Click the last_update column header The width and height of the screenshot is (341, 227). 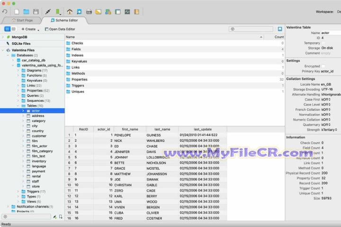(203, 129)
